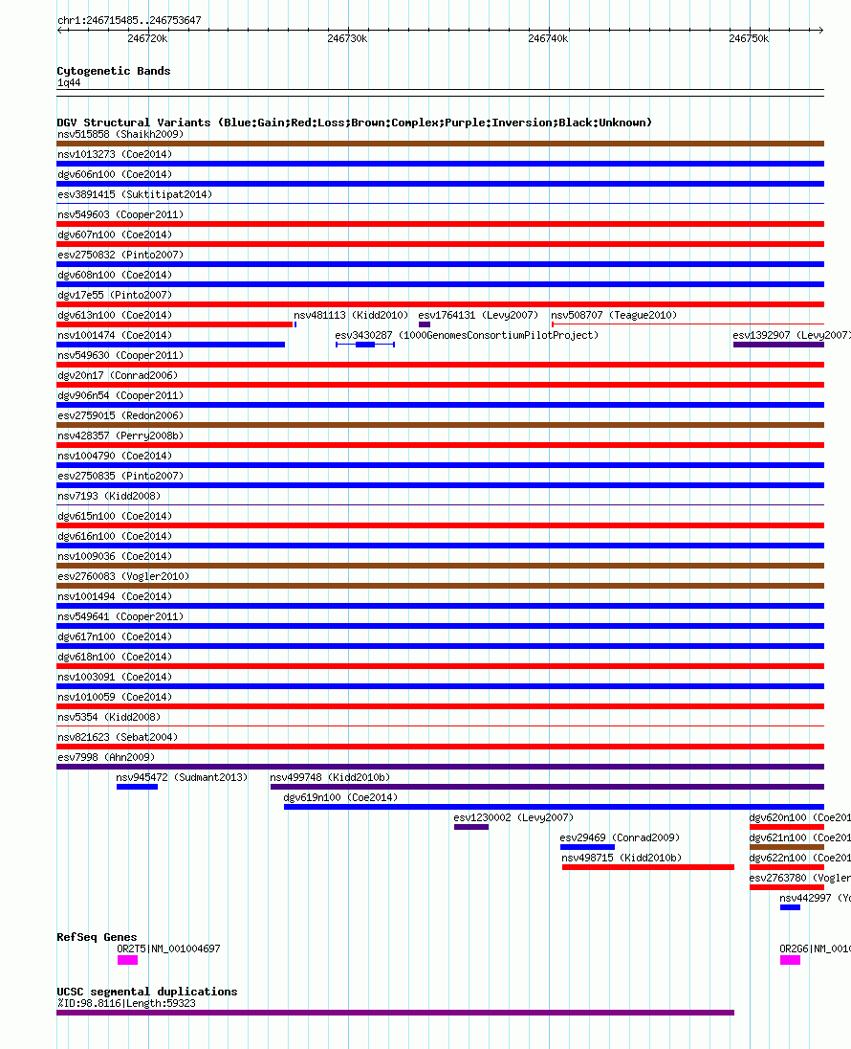Select the dgv617n100 (Coe2014) label
Viewport: 851px width, 1049px height.
[115, 636]
